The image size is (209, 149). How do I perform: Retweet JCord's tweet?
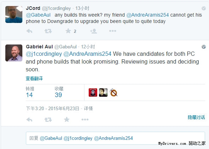(48, 31)
